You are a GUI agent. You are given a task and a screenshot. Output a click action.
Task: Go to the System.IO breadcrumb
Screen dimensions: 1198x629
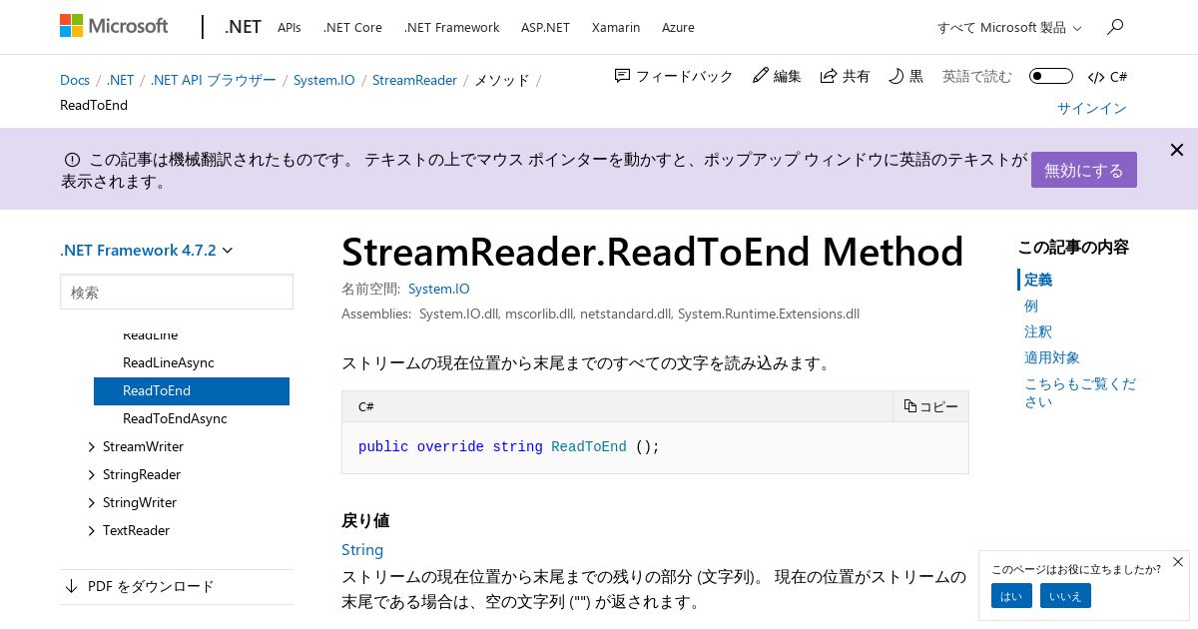tap(323, 80)
